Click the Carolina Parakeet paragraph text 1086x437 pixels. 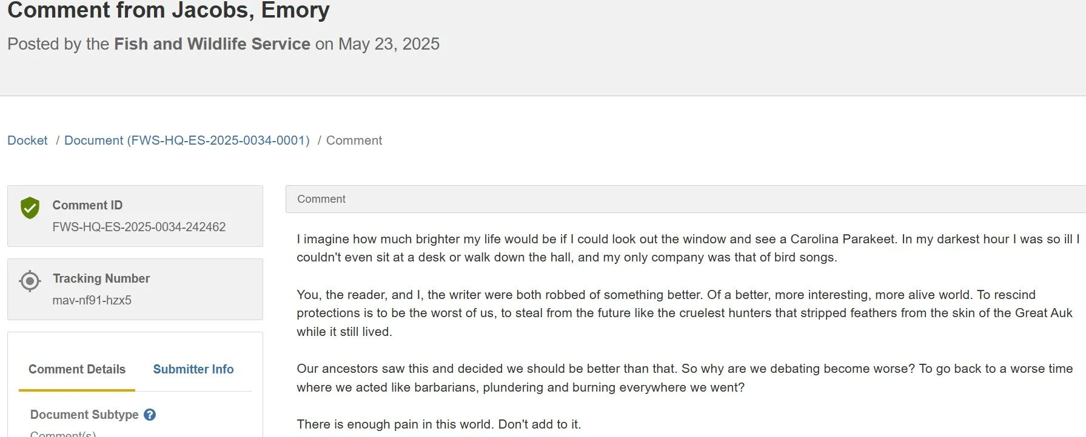[688, 248]
